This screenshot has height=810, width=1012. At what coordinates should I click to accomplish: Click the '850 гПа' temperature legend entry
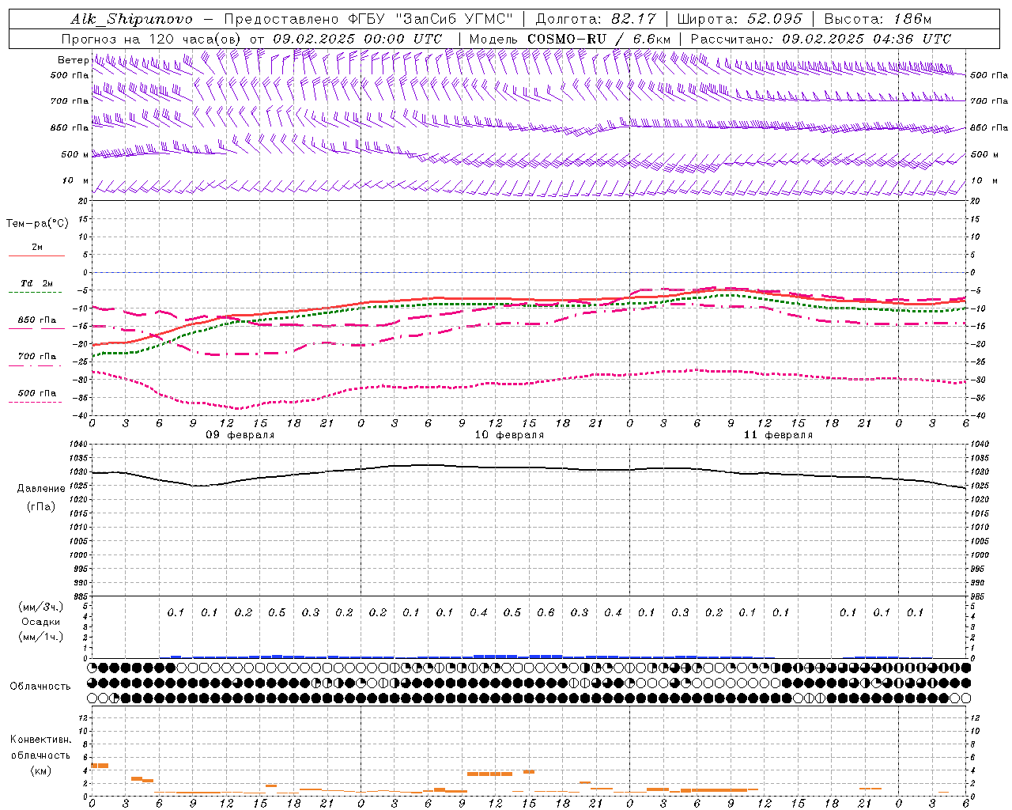(36, 320)
